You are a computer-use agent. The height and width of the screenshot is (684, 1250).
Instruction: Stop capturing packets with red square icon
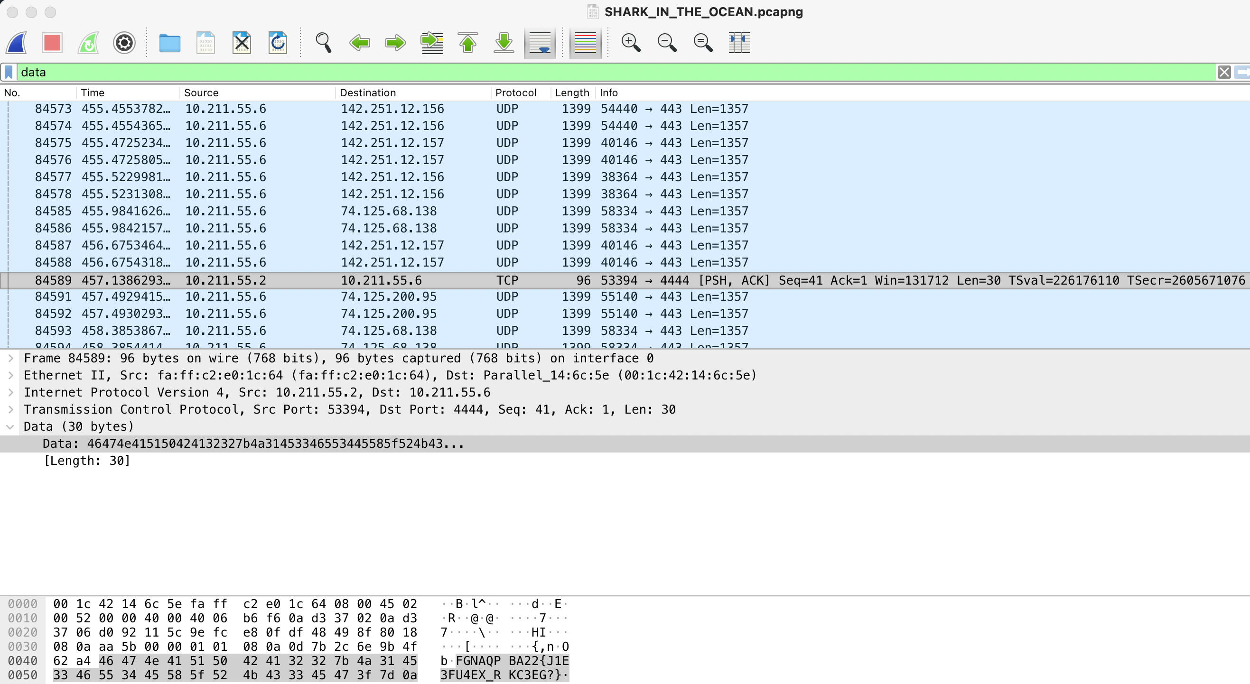(52, 43)
